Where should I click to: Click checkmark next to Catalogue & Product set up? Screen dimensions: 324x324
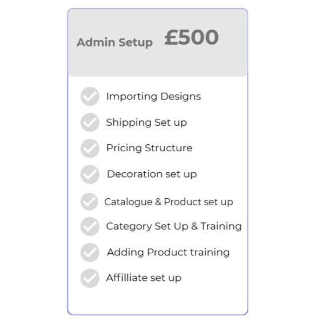click(89, 201)
